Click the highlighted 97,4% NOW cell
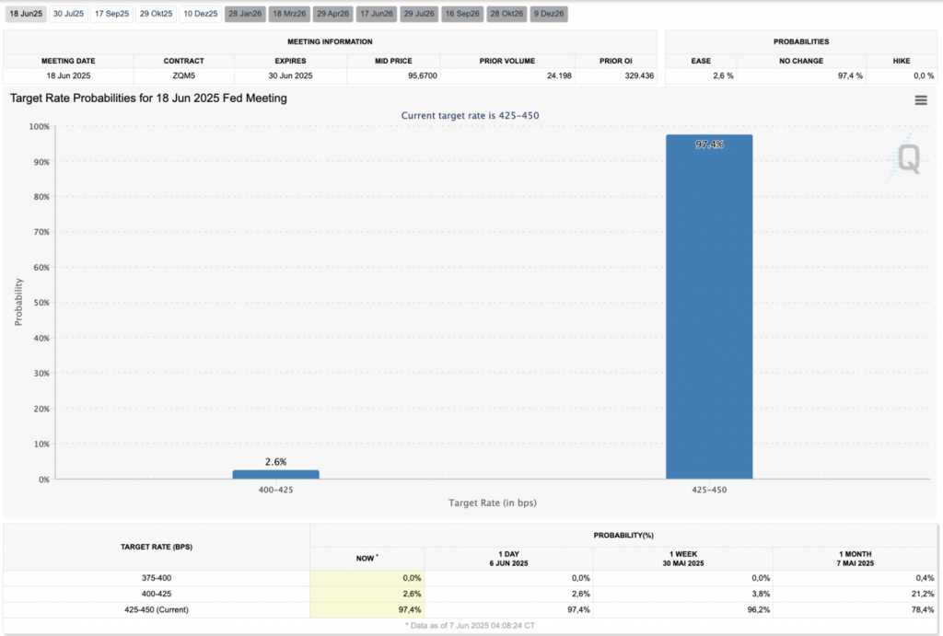Screen dimensions: 943x636 click(367, 609)
